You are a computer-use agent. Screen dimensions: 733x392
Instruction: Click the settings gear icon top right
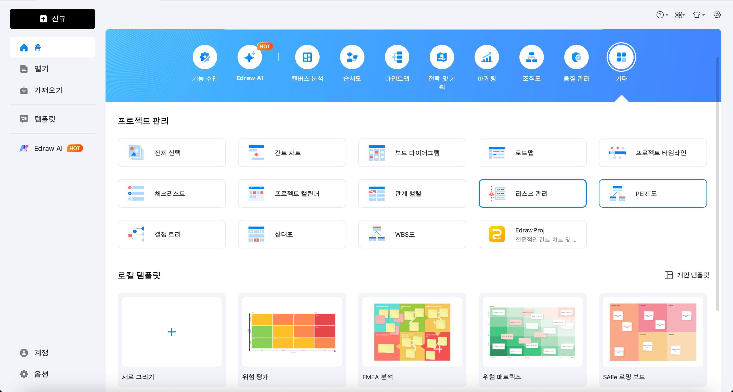[x=717, y=15]
